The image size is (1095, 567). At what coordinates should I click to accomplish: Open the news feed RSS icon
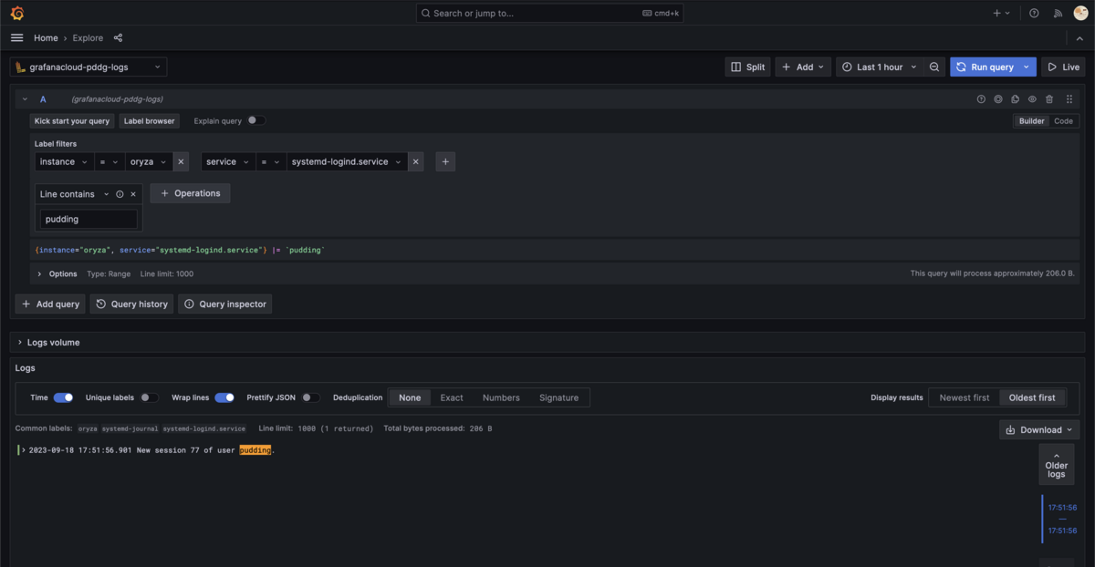[x=1058, y=14]
